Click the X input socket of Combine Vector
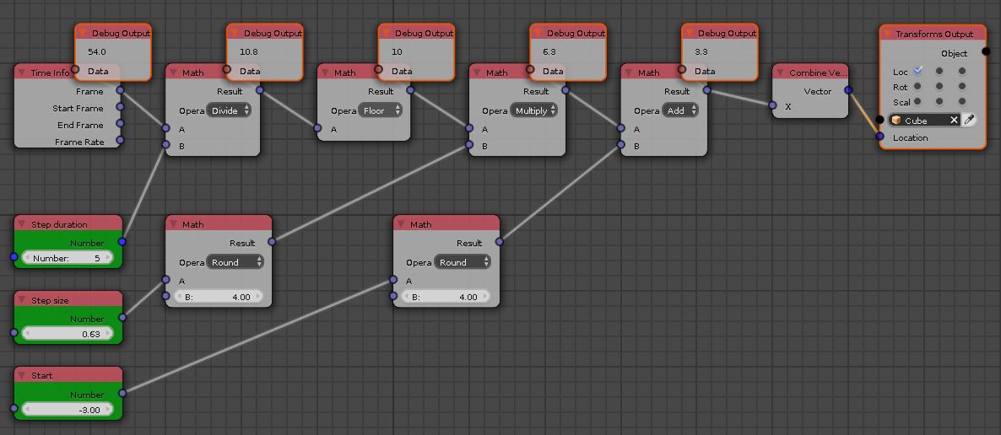The width and height of the screenshot is (1001, 435). point(772,105)
